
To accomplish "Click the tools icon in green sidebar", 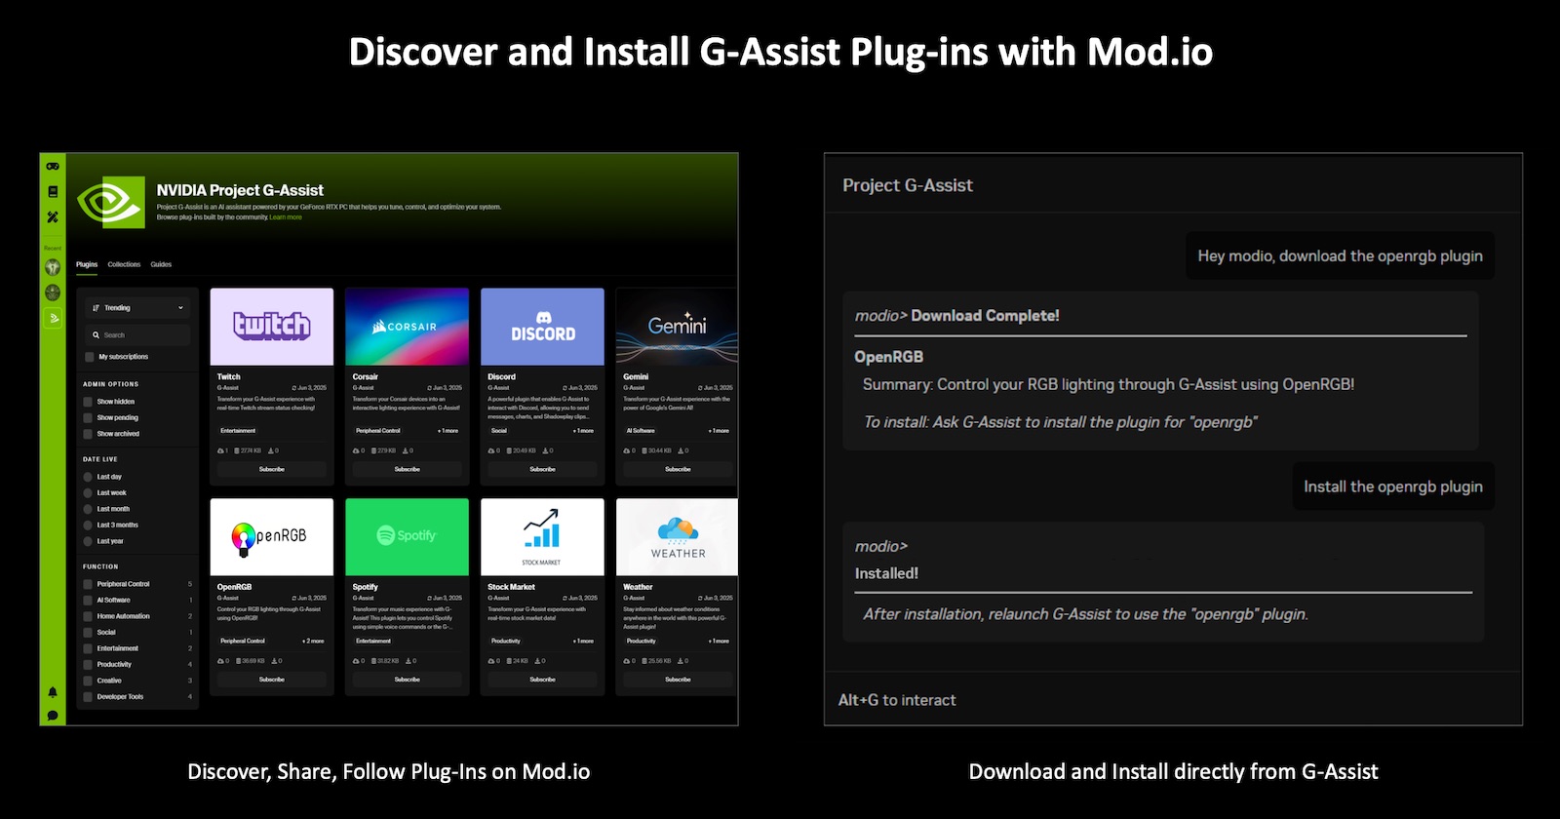I will tap(53, 216).
